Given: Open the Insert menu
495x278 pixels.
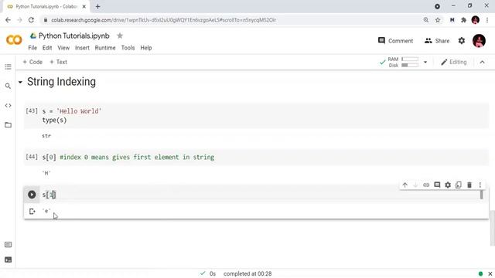Looking at the screenshot, I should tap(82, 48).
